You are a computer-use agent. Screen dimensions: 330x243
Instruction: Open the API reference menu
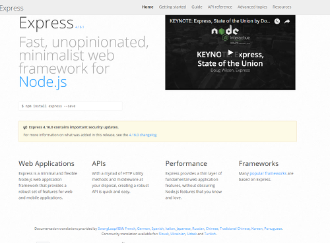click(220, 7)
